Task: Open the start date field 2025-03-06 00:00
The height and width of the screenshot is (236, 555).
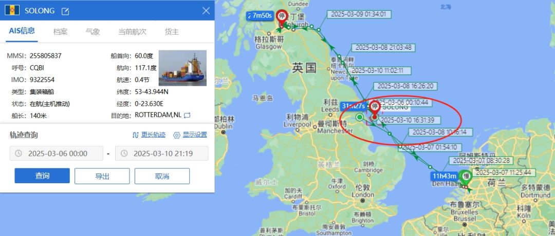Action: 57,153
